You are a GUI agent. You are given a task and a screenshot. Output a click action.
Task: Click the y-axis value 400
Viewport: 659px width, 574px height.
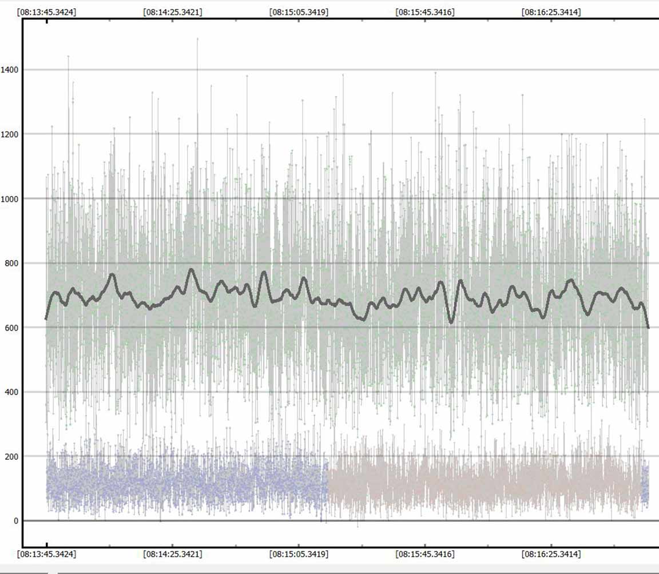pyautogui.click(x=12, y=392)
